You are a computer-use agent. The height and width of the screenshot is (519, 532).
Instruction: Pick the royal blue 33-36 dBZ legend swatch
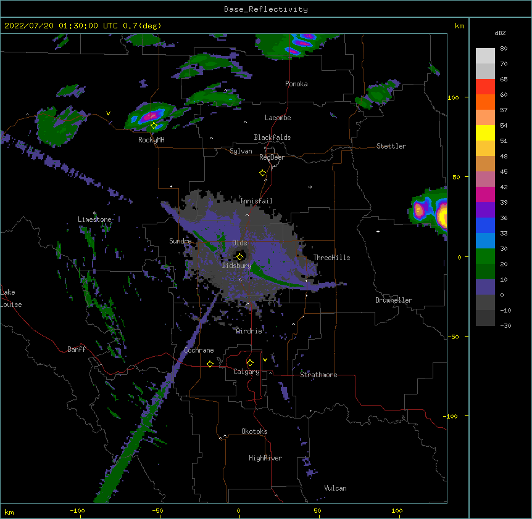point(485,225)
